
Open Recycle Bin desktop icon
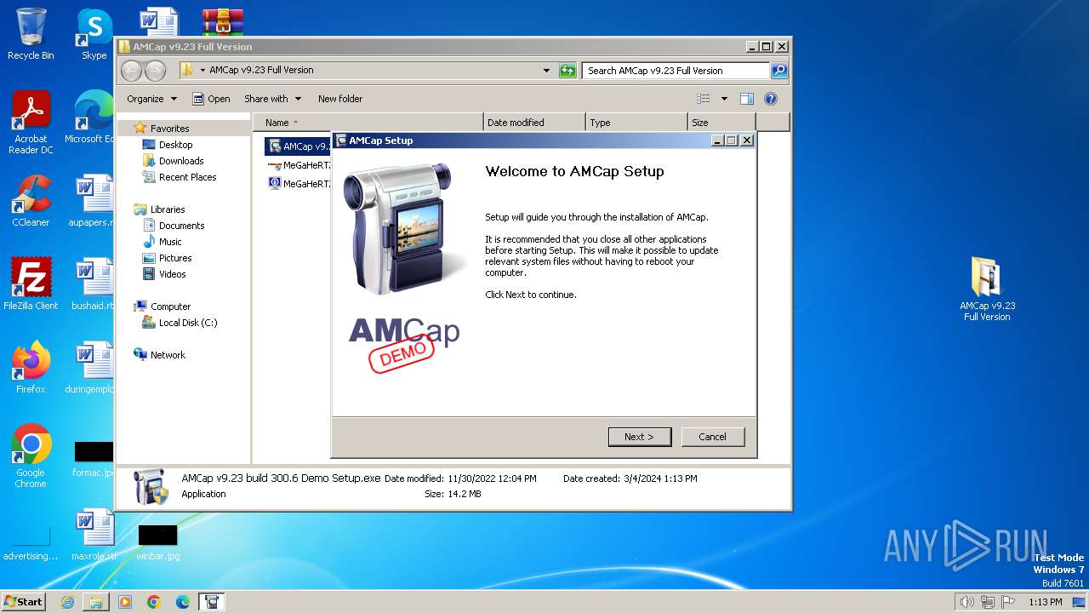coord(31,34)
